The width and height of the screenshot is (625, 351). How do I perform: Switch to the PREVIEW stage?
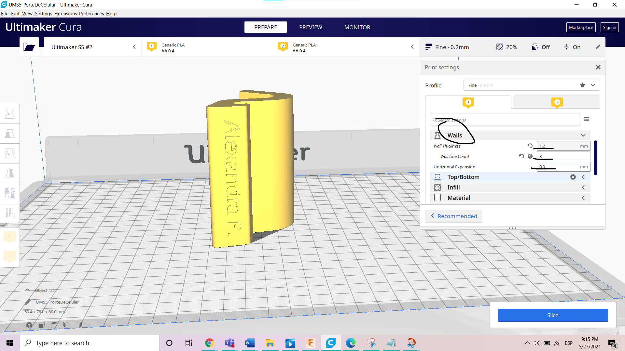311,27
